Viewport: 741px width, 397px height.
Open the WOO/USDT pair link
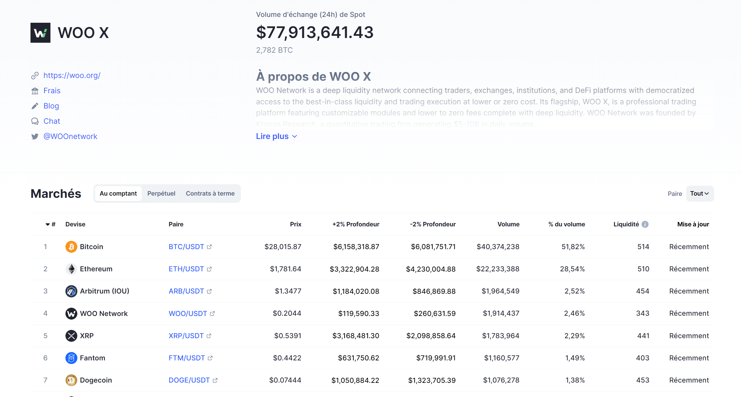coord(188,313)
